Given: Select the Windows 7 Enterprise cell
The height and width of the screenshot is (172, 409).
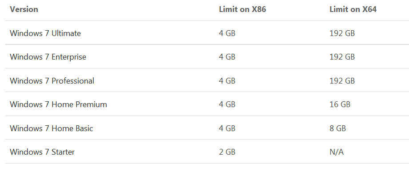Looking at the screenshot, I should (x=48, y=57).
